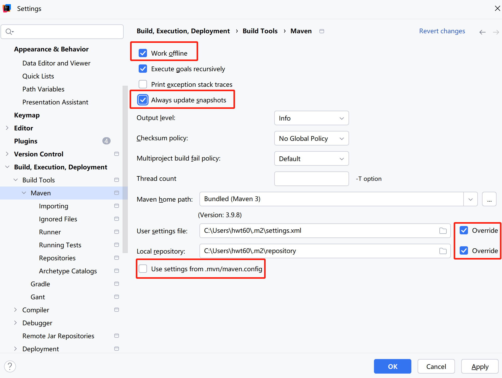Toggle Always update snapshots checkbox

point(143,100)
